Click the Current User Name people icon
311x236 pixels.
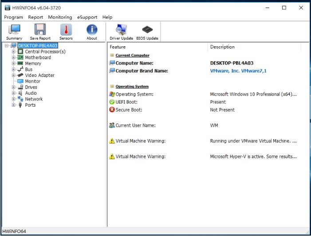[x=112, y=125]
